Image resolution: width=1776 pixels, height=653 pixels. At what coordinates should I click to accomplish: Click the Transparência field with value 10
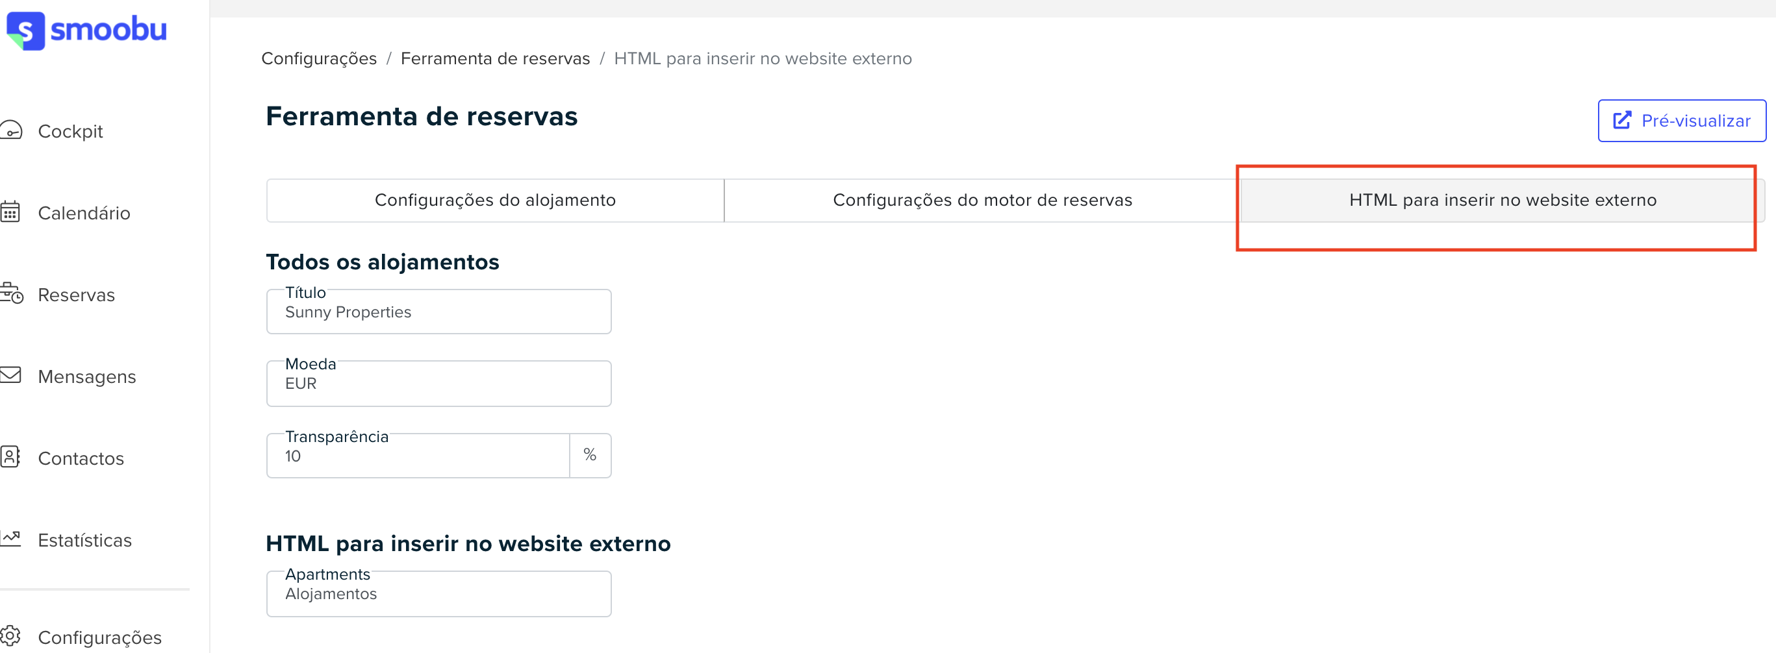click(418, 456)
